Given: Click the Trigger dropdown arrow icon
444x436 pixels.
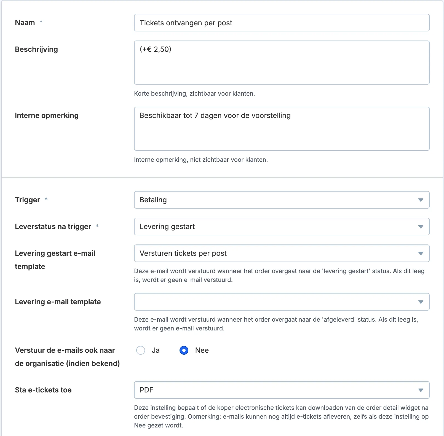Looking at the screenshot, I should click(x=421, y=200).
